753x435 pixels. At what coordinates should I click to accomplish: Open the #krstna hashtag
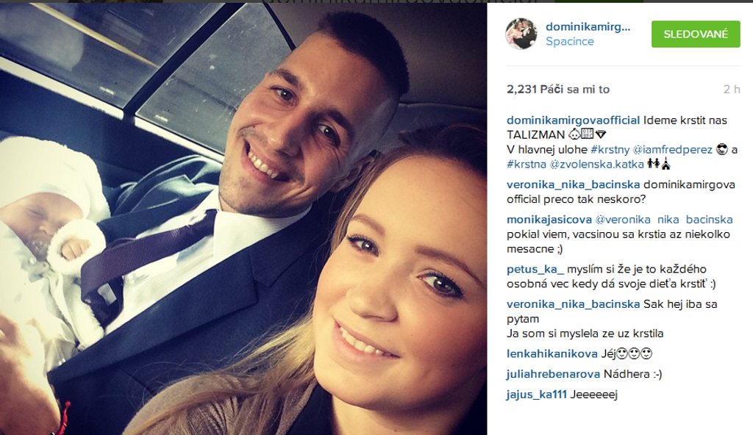point(527,164)
